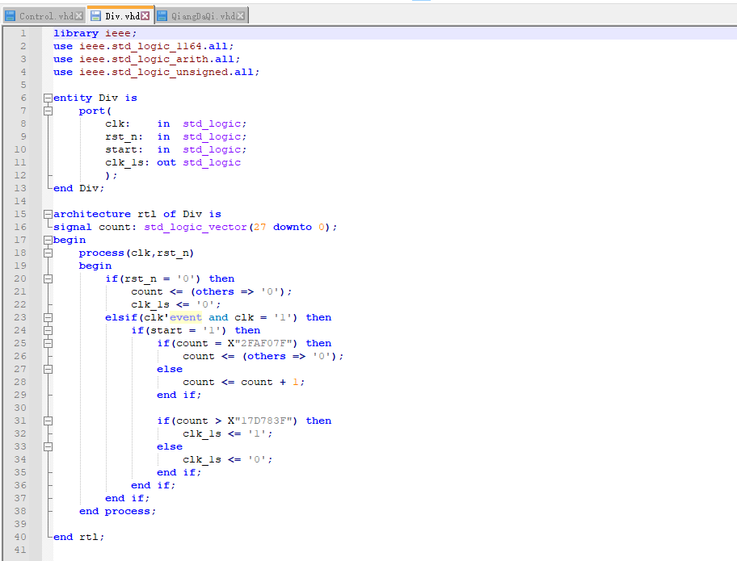This screenshot has height=561, width=737.
Task: Select the Div.vhd tab
Action: pos(120,15)
